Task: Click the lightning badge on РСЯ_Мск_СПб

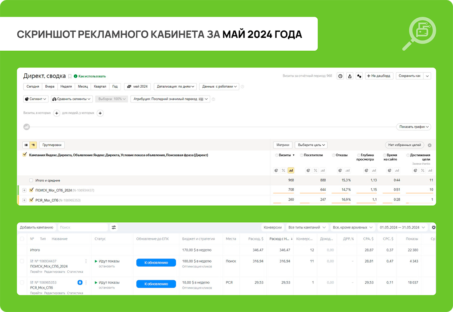Action: [x=80, y=282]
